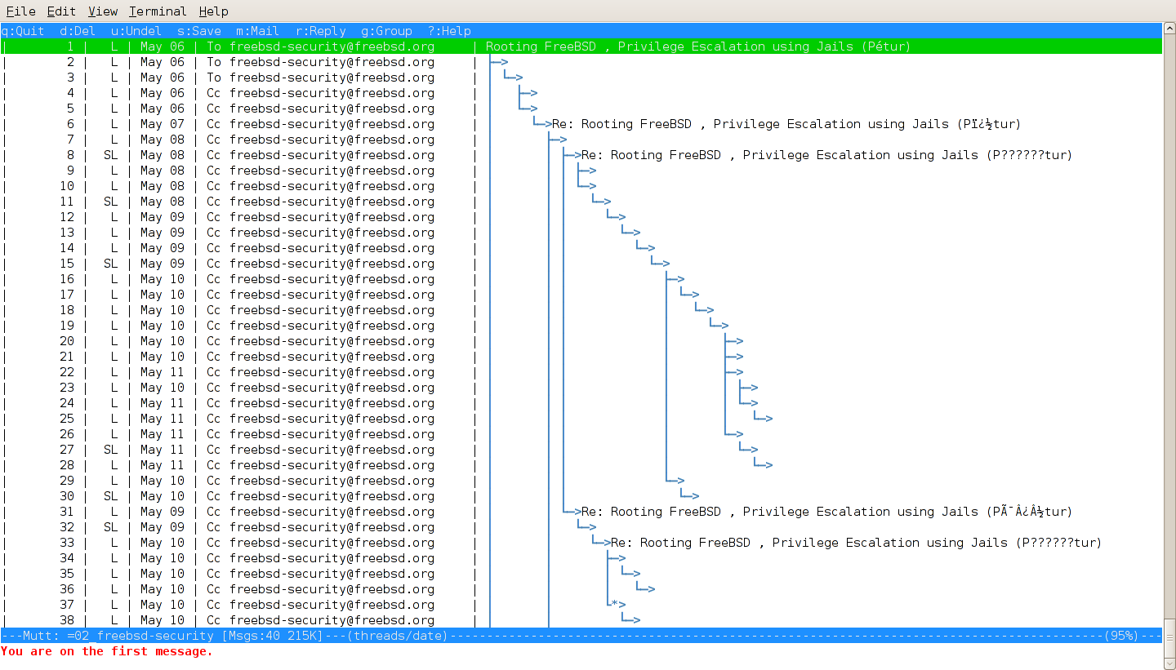This screenshot has height=670, width=1176.
Task: Select message 6 reply subject with Pï¿½tur
Action: 786,124
